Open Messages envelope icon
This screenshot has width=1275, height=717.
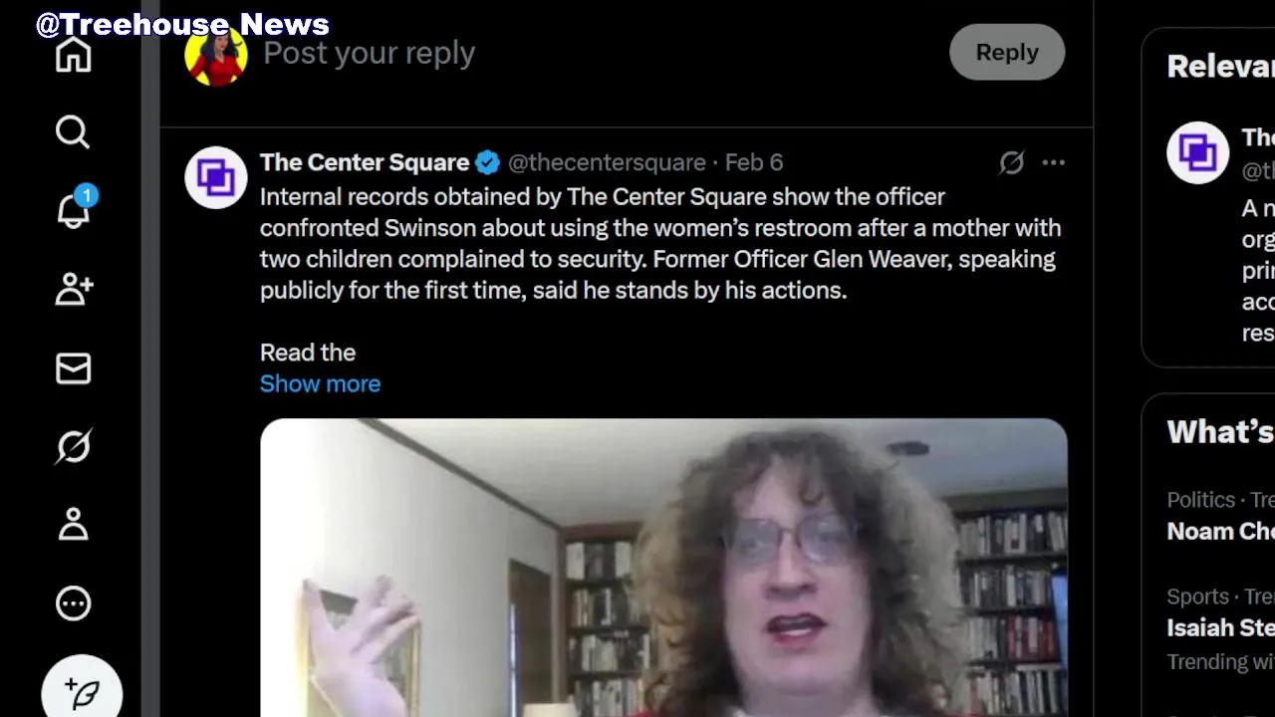tap(73, 368)
